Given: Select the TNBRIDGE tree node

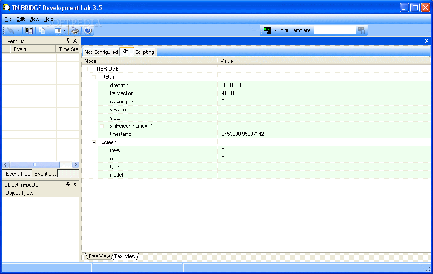Looking at the screenshot, I should (106, 69).
